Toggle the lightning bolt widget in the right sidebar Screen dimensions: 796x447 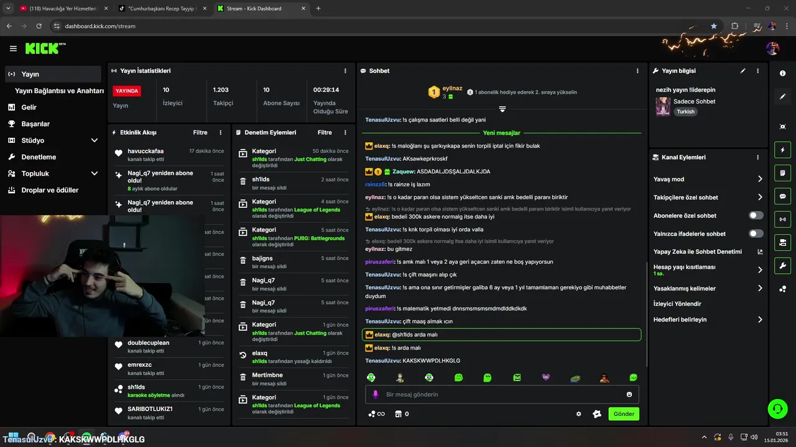point(782,150)
